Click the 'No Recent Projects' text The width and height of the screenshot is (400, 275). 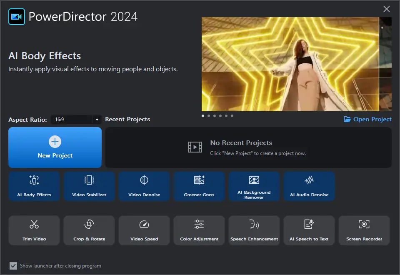click(241, 143)
